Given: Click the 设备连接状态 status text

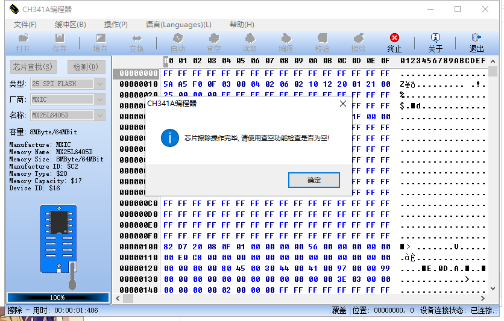Looking at the screenshot, I should tap(457, 310).
